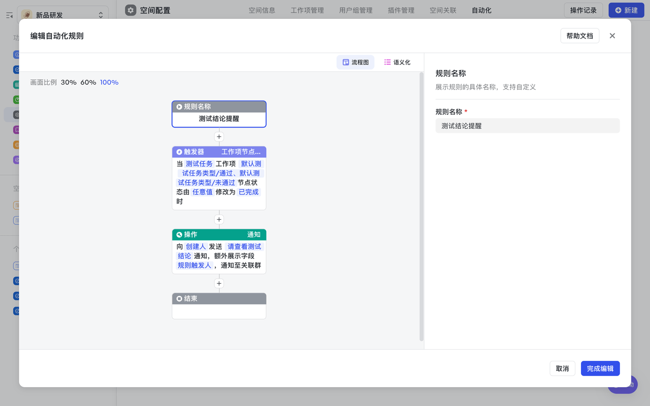Add step between 规则名称 and 触发器
This screenshot has height=406, width=650.
click(x=219, y=137)
